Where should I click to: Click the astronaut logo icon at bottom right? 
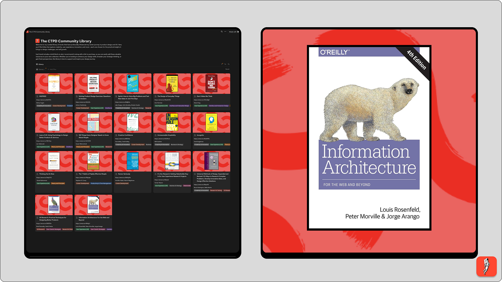pos(486,266)
